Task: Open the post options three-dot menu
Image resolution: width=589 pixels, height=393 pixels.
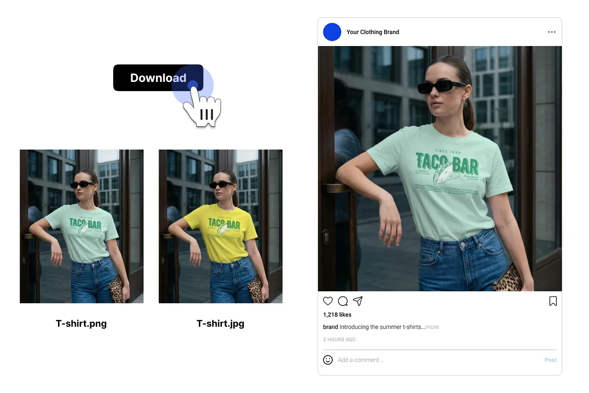Action: pyautogui.click(x=552, y=32)
